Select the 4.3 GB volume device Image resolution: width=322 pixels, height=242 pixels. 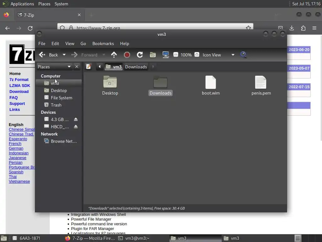56,119
